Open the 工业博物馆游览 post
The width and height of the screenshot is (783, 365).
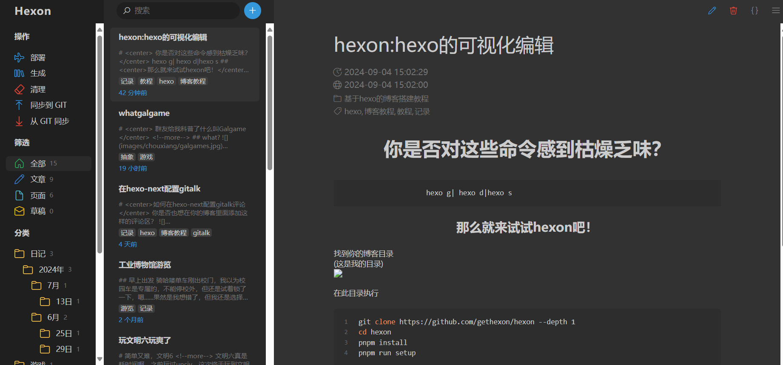pyautogui.click(x=185, y=292)
